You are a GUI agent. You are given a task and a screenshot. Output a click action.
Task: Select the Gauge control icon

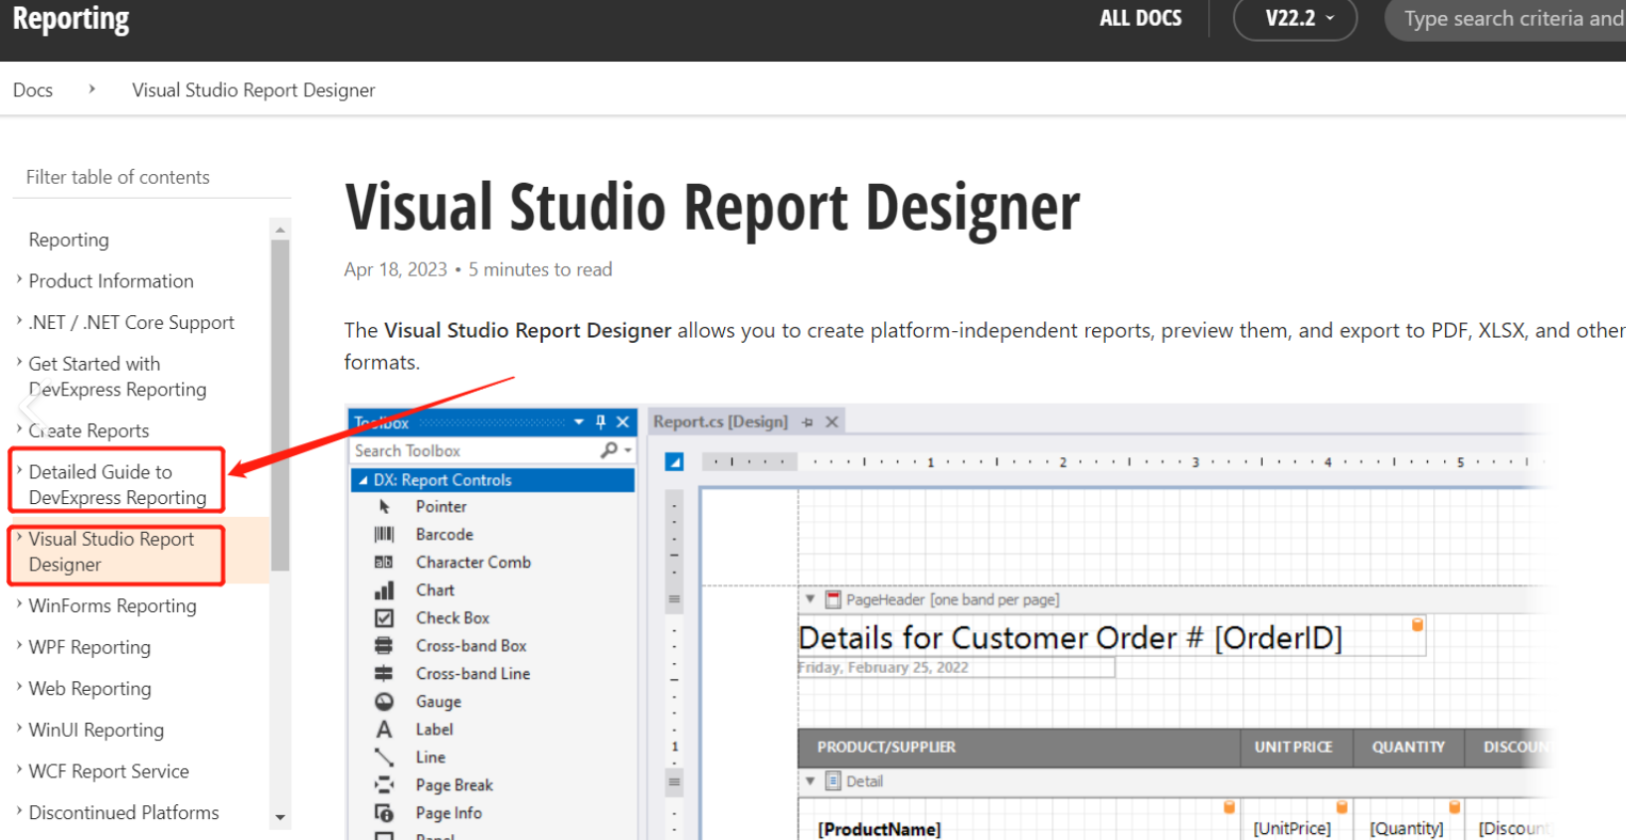pos(384,702)
